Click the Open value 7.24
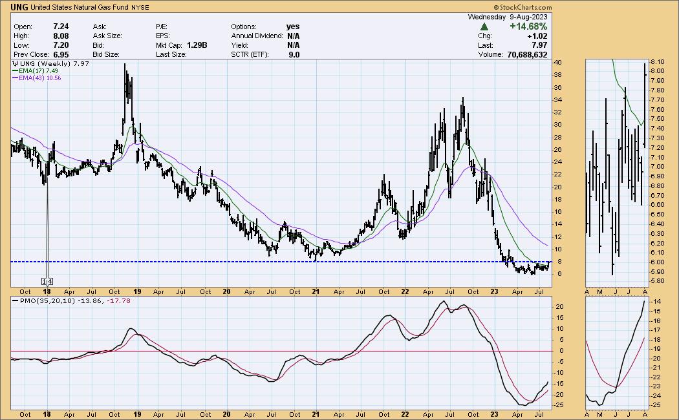 [61, 27]
